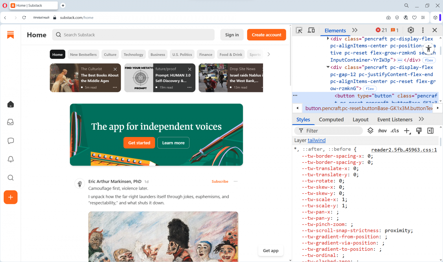Screen dimensions: 443x262
Task: Open the inbox icon in Substack sidebar
Action: (11, 122)
